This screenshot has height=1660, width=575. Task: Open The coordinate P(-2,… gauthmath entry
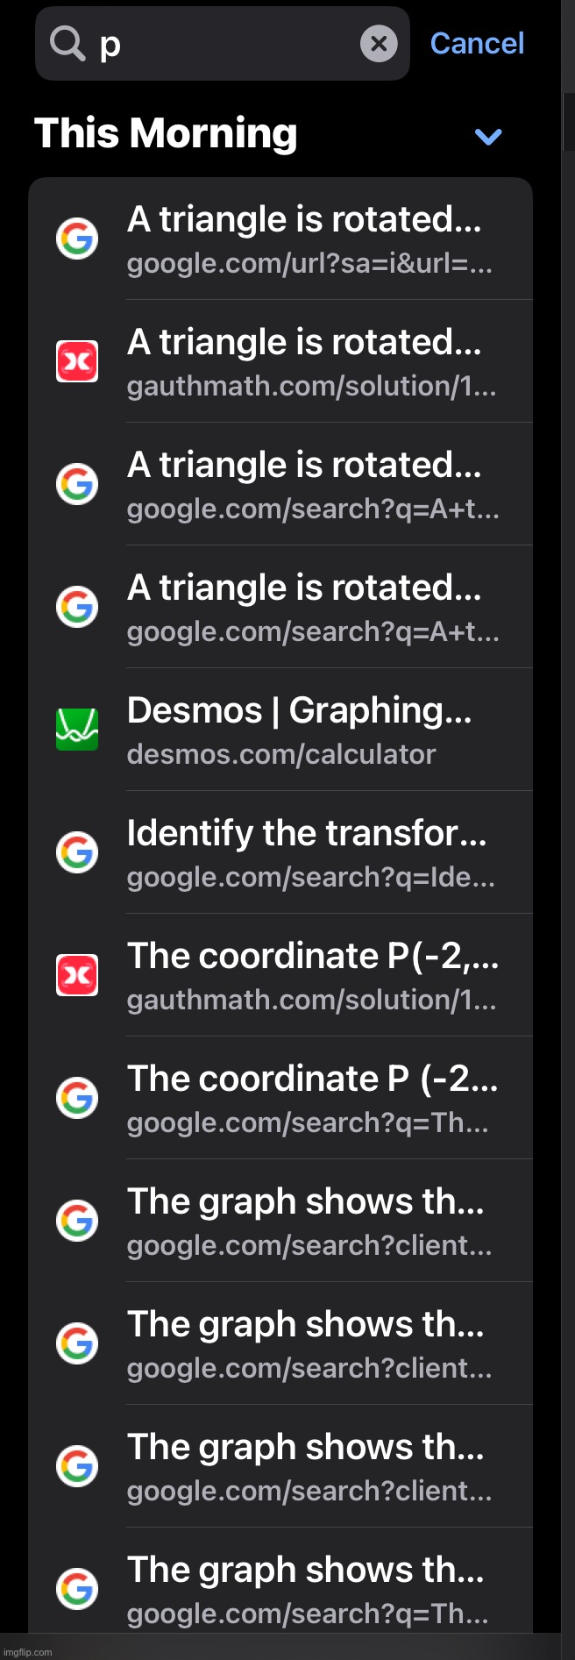280,975
